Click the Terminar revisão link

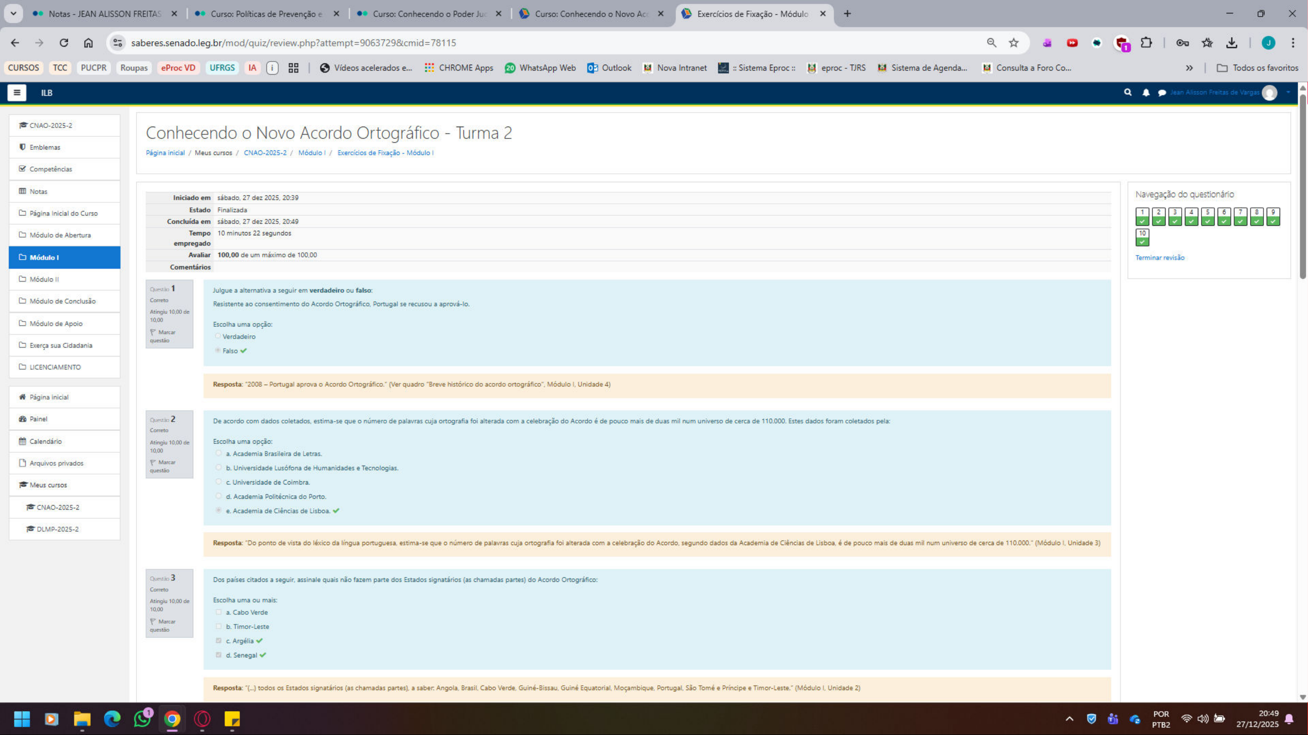coord(1160,258)
